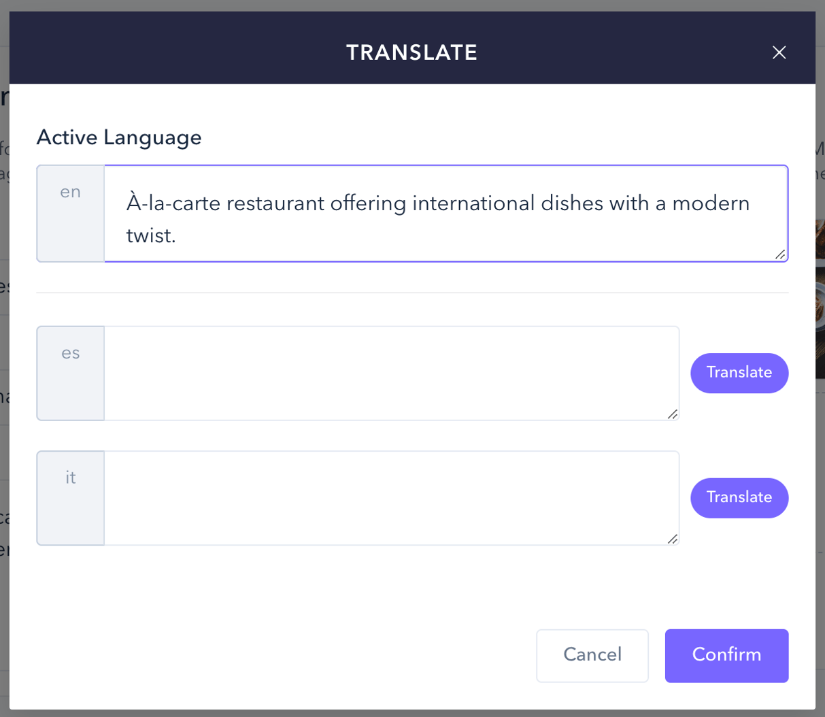Click the Spanish (es) translation text area
Screen dimensions: 825x717
pyautogui.click(x=392, y=373)
